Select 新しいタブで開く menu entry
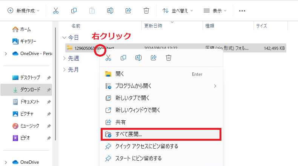The image size is (298, 166). pos(161,98)
